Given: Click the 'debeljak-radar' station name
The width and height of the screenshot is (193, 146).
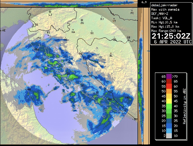Looking at the screenshot, I should pos(164,5).
